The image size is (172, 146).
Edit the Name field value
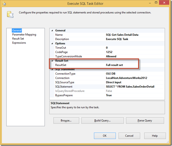(122, 35)
